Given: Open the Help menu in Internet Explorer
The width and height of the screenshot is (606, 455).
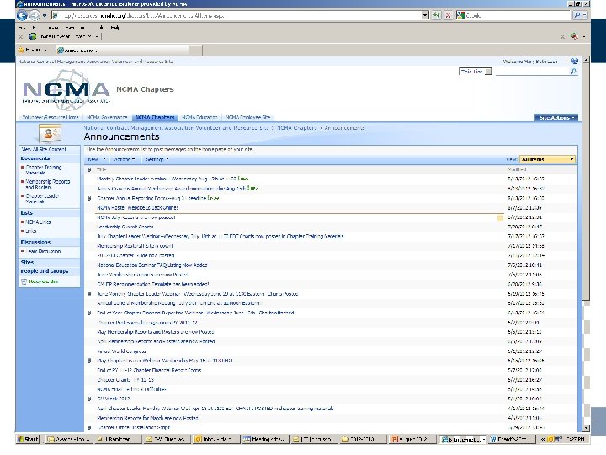Looking at the screenshot, I should pyautogui.click(x=114, y=28).
